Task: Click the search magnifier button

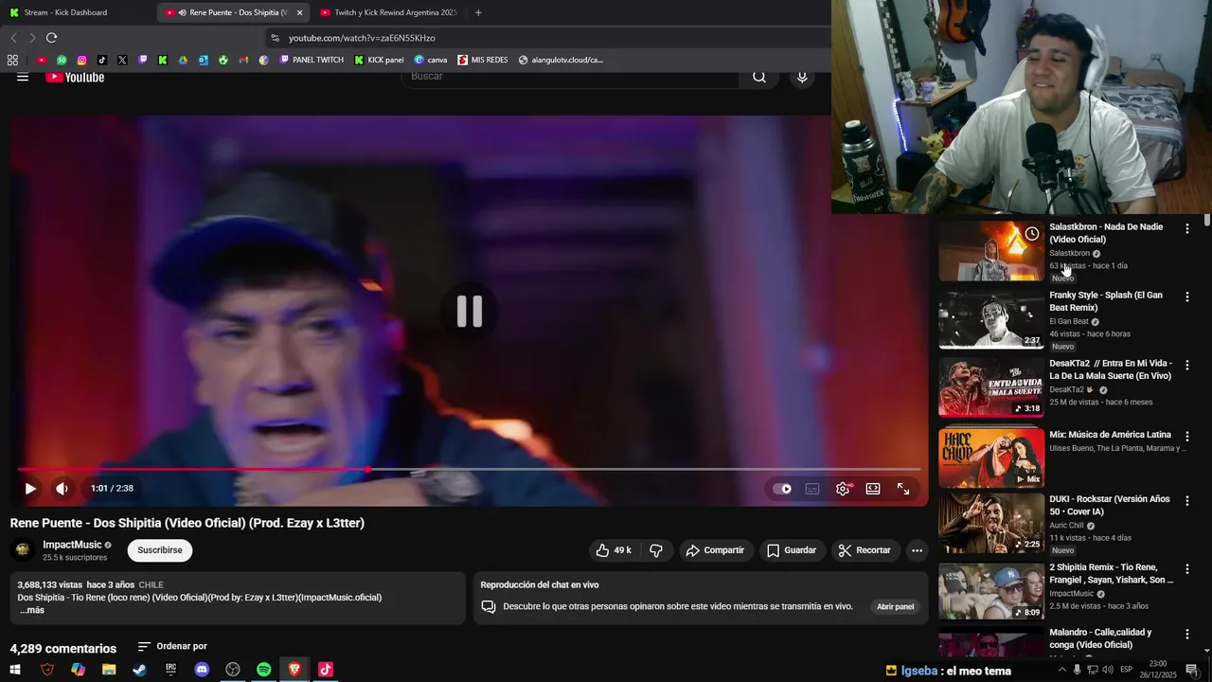Action: pyautogui.click(x=759, y=77)
